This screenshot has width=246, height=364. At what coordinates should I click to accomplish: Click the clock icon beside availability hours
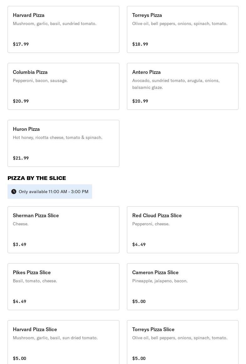point(14,192)
